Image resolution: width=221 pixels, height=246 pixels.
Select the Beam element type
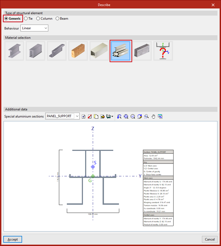tap(62, 19)
